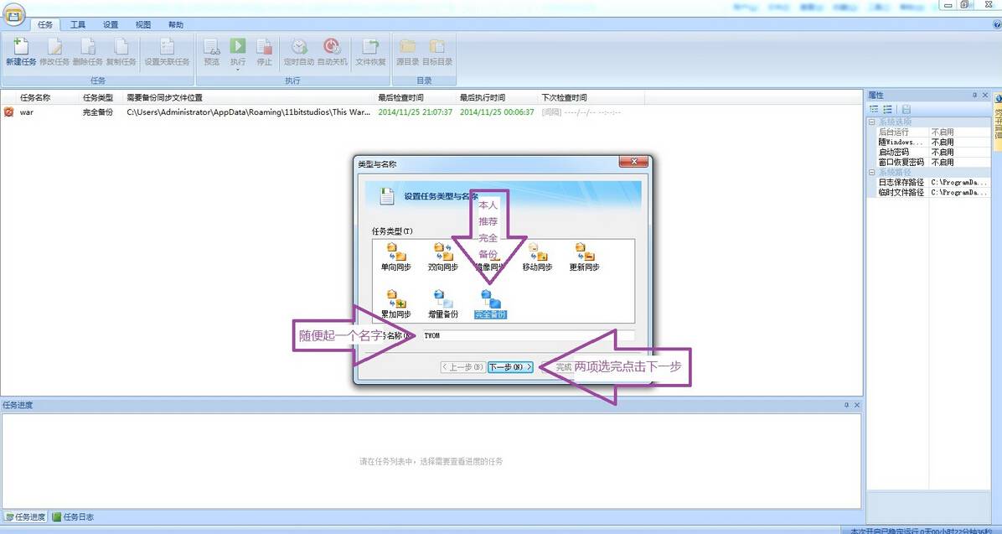Select 完全备份 task type in dialog
This screenshot has width=1002, height=534.
[x=490, y=304]
